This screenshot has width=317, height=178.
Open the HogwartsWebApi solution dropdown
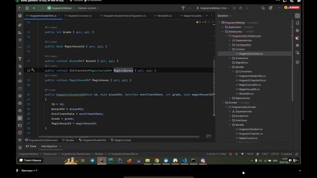click(61, 8)
